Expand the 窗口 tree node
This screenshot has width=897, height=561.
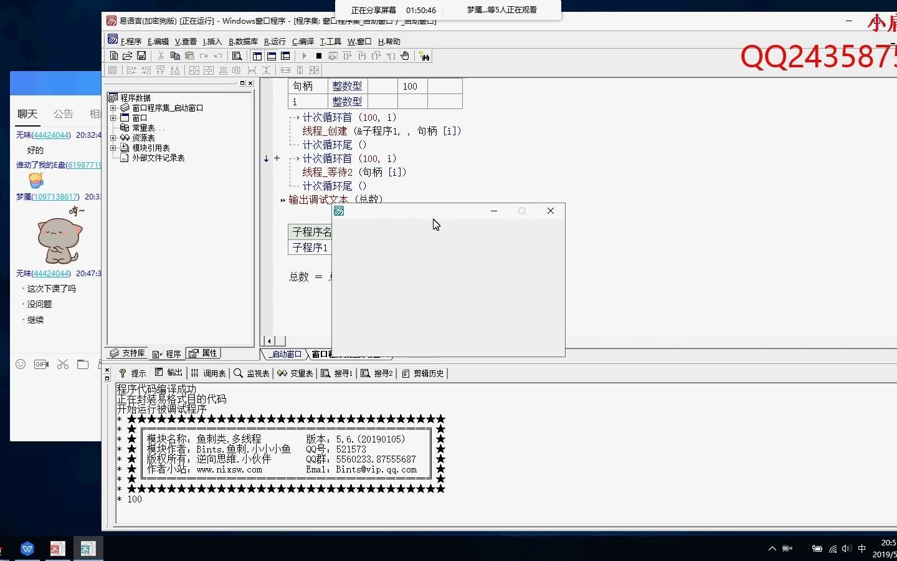(113, 118)
